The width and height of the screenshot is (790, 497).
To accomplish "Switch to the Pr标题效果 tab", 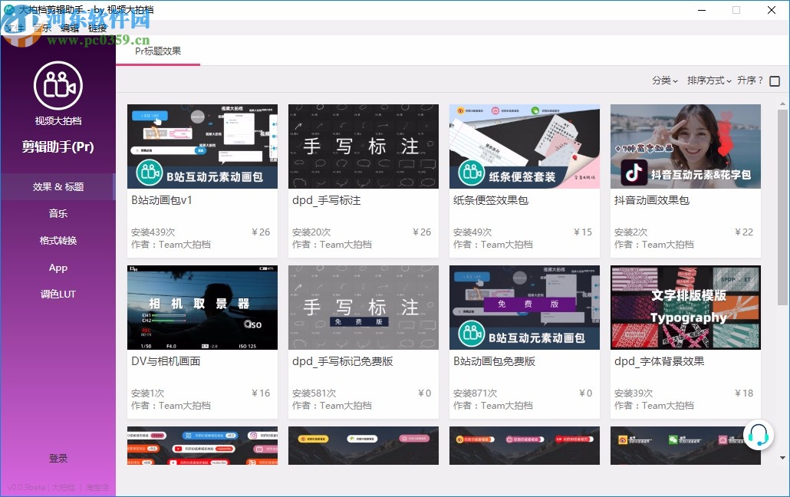I will click(x=157, y=52).
